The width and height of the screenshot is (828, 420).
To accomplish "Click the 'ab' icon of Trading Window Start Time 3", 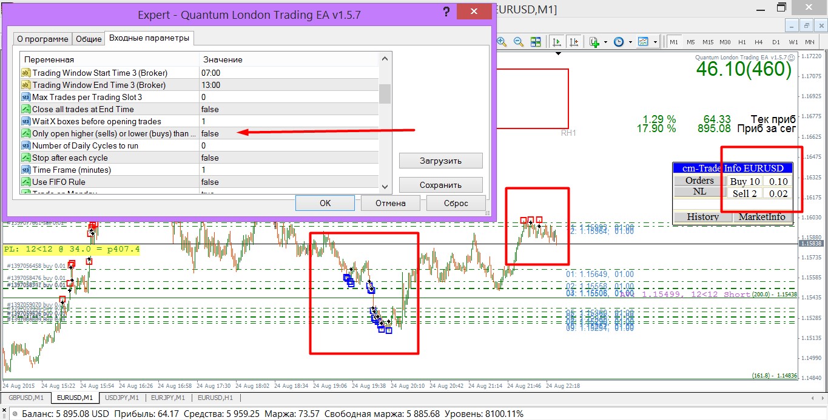I will [26, 73].
